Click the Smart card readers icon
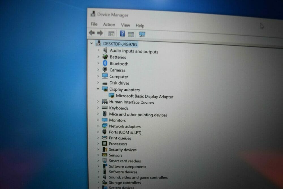Image resolution: width=283 pixels, height=189 pixels. point(104,160)
